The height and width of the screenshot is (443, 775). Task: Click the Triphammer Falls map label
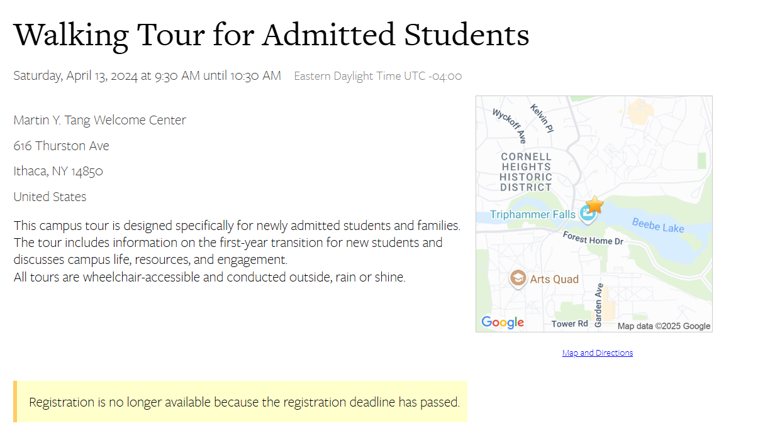click(533, 214)
